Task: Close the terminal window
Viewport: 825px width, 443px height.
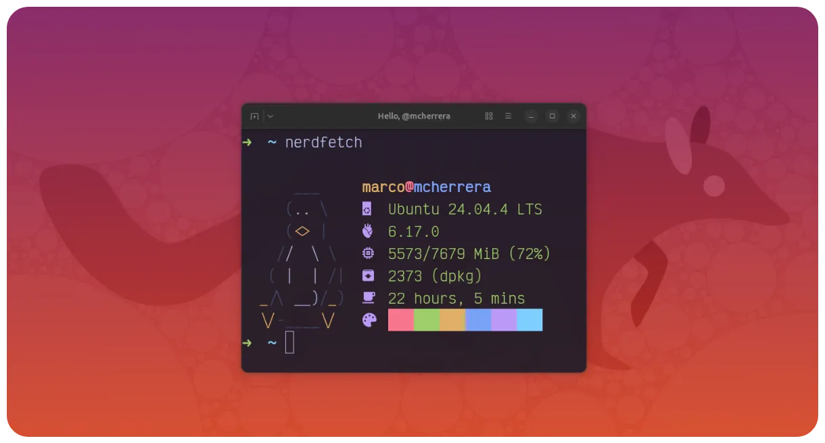Action: tap(573, 116)
